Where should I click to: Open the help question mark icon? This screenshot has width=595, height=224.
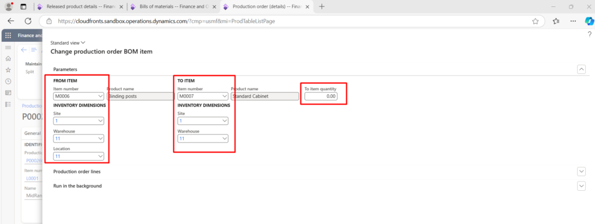coord(589,34)
